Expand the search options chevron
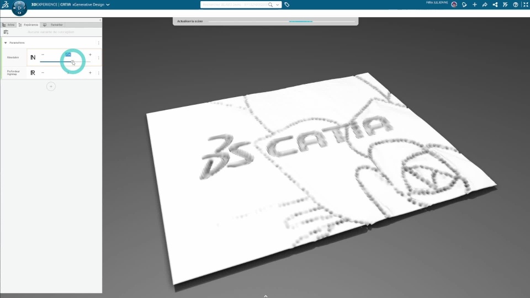 (278, 5)
